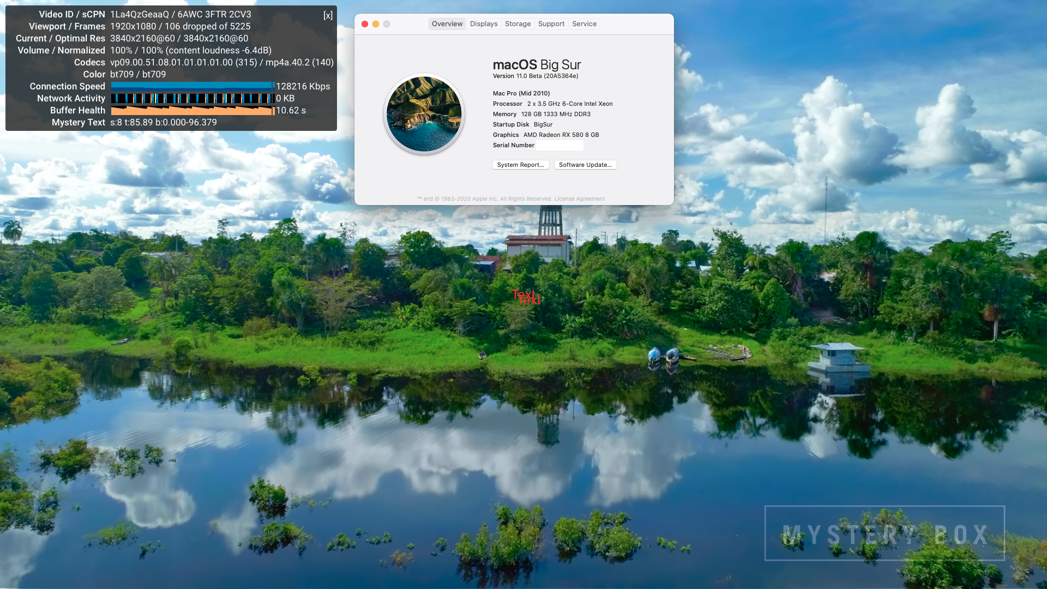Click the bt709 / bt709 color value

138,74
